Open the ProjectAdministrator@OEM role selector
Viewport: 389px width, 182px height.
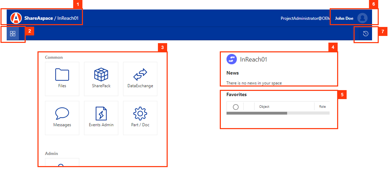[305, 18]
